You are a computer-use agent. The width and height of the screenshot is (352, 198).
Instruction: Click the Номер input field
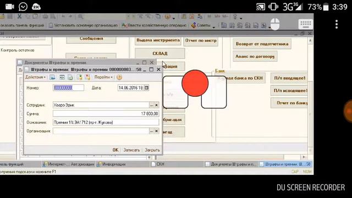pos(68,88)
